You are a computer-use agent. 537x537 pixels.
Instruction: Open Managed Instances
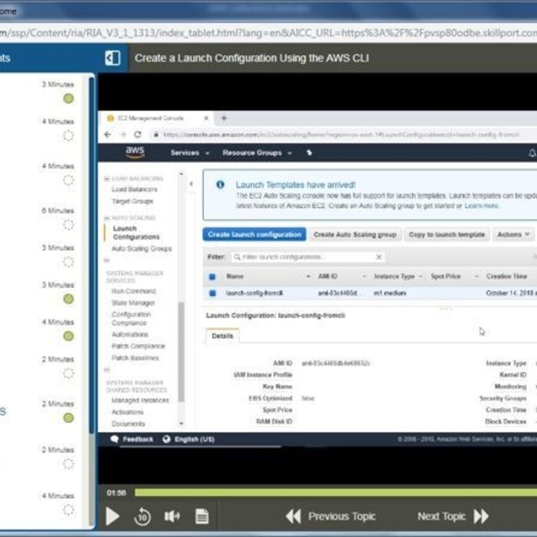point(140,400)
